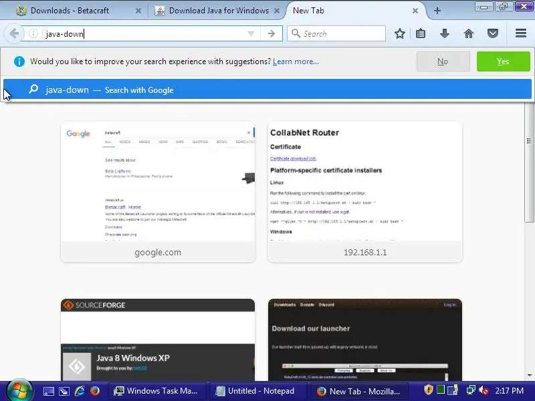This screenshot has width=535, height=401.
Task: Minimize the Firefox window
Action: tap(484, 6)
